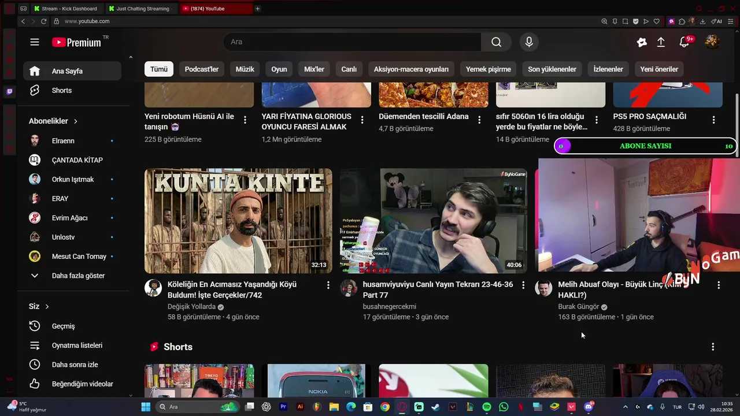Screen dimensions: 740x416
Task: Open options menu for husamviyuviyu video
Action: click(523, 285)
